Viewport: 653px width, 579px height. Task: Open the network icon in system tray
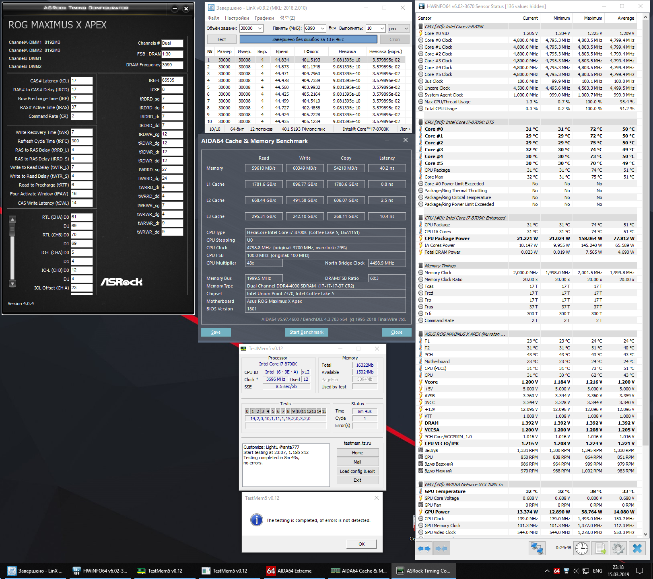[586, 571]
